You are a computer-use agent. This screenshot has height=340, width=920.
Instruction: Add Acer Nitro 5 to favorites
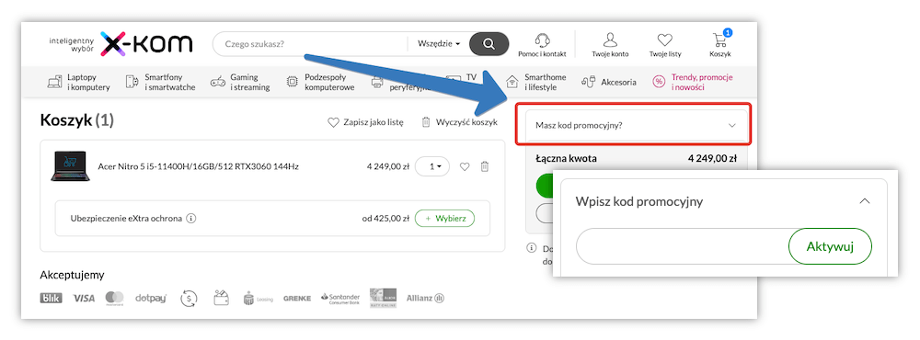465,166
